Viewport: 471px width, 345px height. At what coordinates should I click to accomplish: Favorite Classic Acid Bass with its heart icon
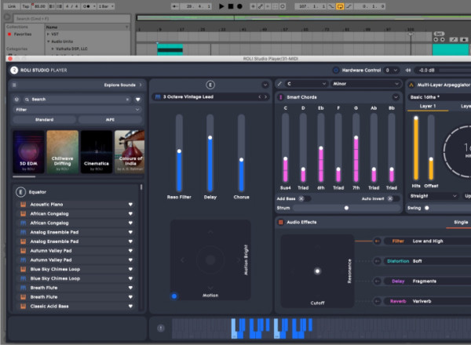(x=130, y=307)
